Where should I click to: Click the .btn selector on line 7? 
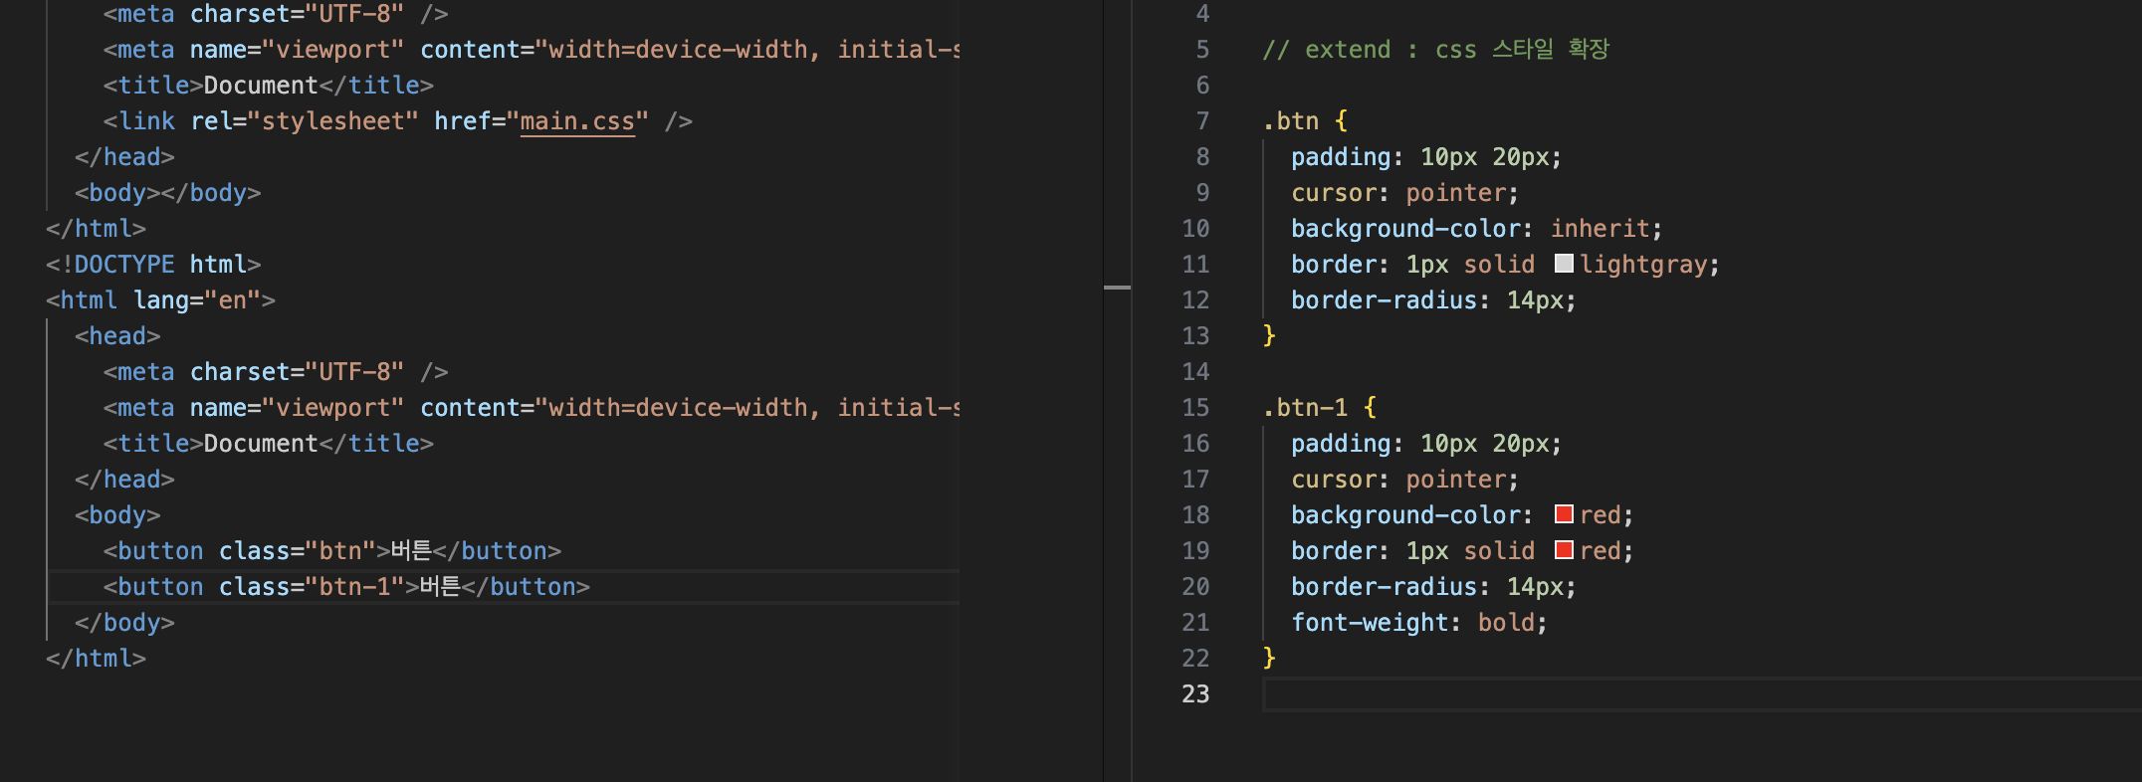click(x=1290, y=121)
